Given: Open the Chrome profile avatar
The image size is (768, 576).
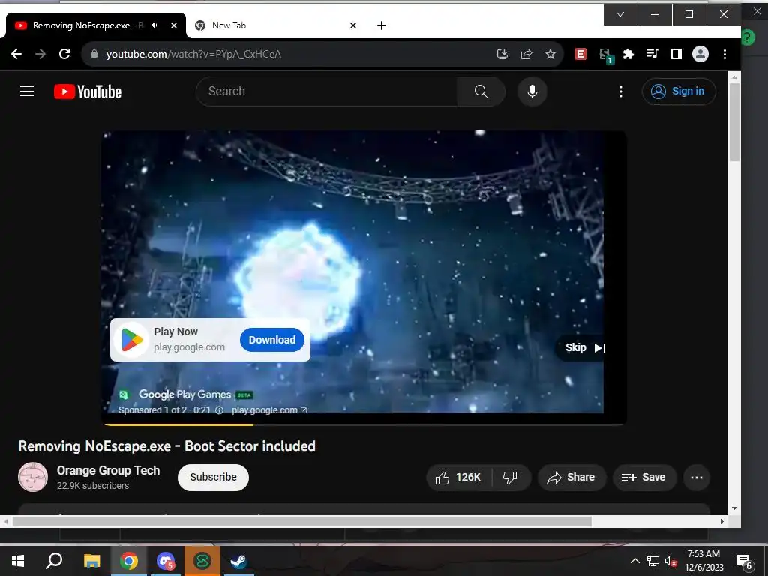Looking at the screenshot, I should pos(700,54).
